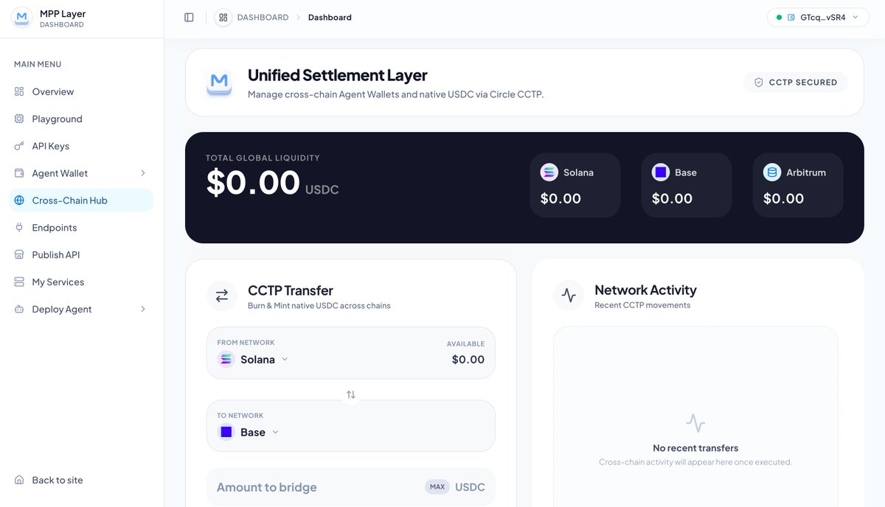Viewport: 885px width, 507px height.
Task: Click the Solana logo in From Network field
Action: [226, 360]
